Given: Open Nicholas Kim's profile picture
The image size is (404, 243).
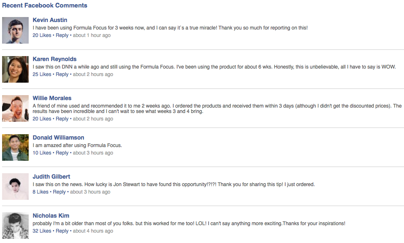Looking at the screenshot, I should click(15, 225).
